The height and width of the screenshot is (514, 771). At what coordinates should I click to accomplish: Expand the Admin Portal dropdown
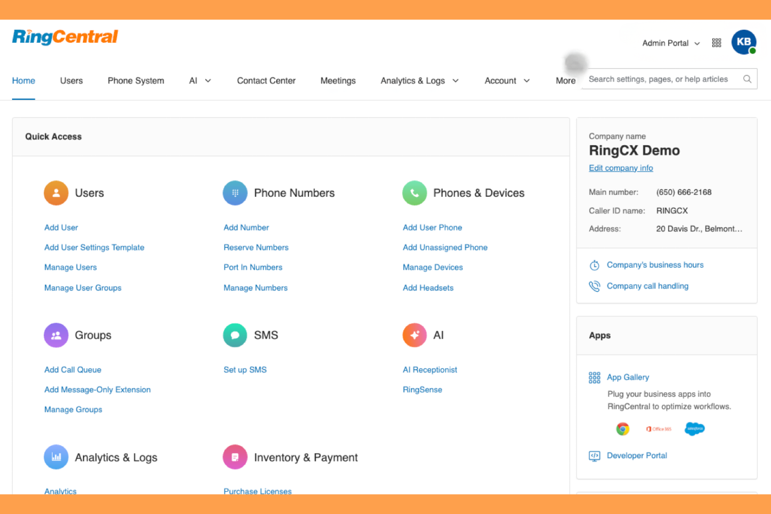coord(671,43)
